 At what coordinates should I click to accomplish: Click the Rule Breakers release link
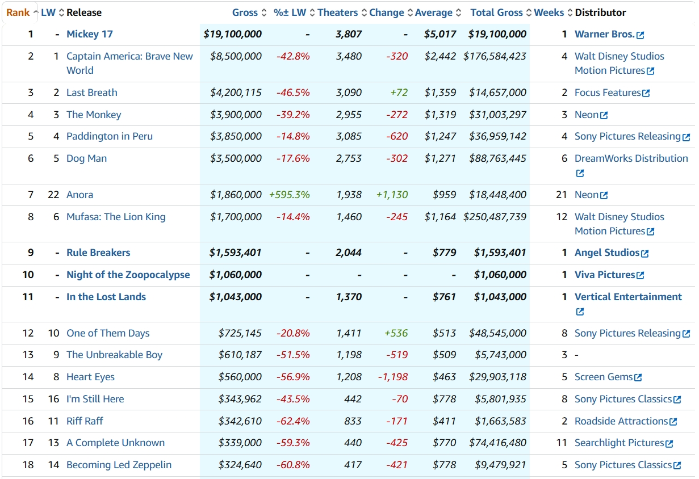[98, 253]
